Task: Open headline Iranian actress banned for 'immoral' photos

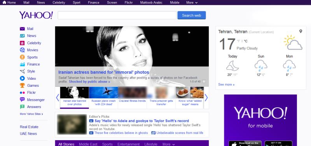Action: point(104,72)
